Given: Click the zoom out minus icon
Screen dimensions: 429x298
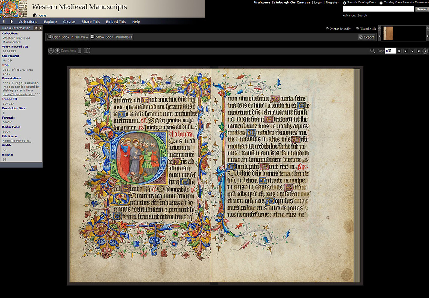Looking at the screenshot, I should [51, 51].
